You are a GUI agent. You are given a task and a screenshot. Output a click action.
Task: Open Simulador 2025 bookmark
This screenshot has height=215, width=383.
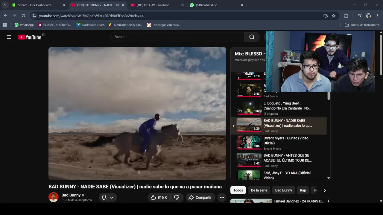click(x=125, y=25)
